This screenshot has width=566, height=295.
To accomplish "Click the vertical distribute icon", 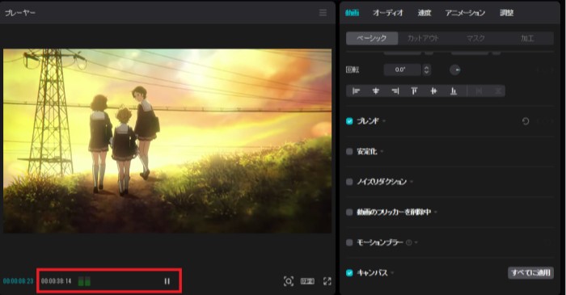I will (498, 91).
